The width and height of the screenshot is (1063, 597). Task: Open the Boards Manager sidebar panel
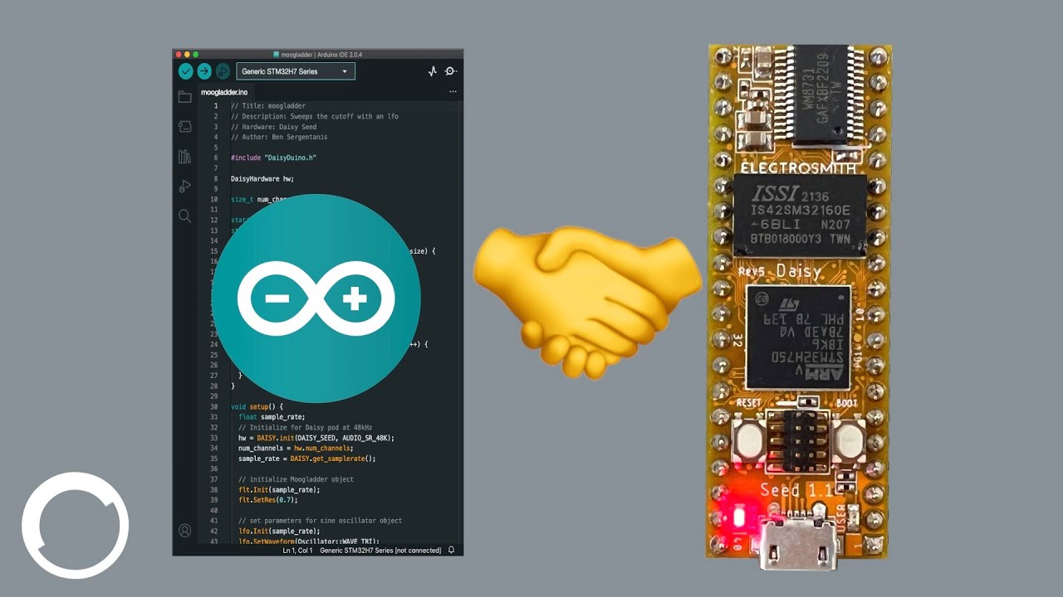coord(184,126)
